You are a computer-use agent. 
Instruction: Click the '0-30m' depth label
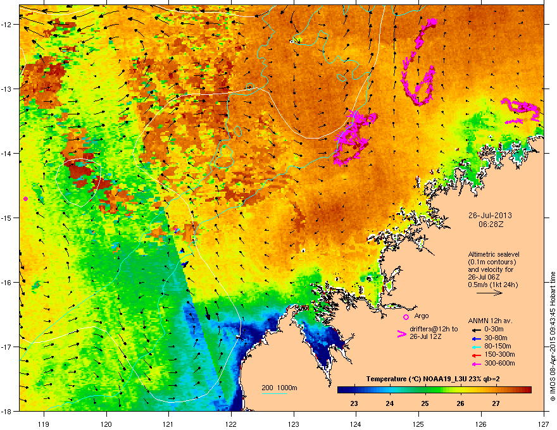494,329
